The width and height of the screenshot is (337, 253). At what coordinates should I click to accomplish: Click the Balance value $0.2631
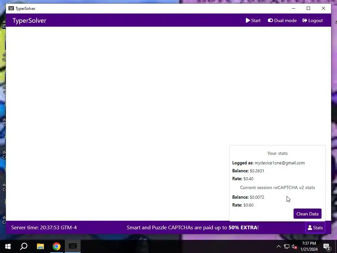pyautogui.click(x=257, y=171)
